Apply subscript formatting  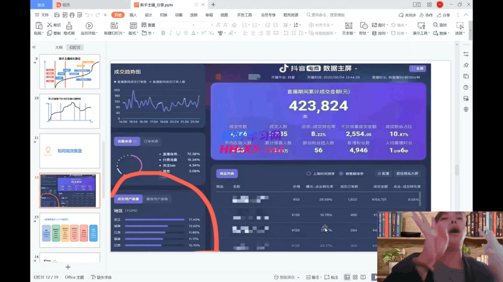point(211,33)
